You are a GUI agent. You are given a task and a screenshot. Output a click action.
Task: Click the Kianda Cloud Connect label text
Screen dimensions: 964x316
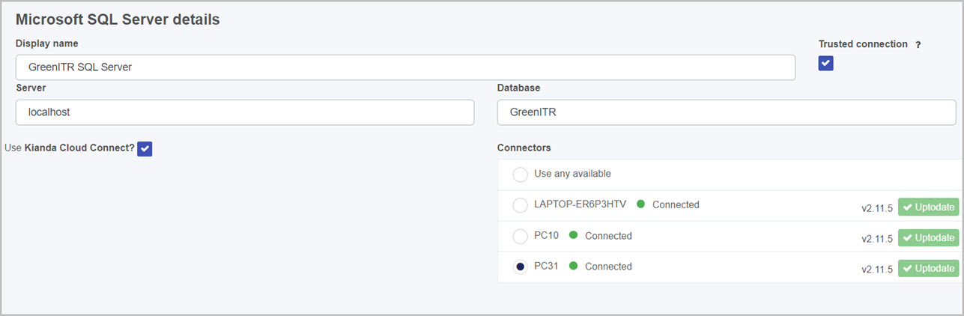tap(79, 148)
